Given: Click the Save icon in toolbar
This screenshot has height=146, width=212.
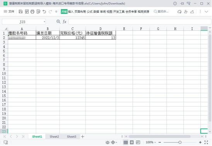Looking at the screenshot, I should (x=21, y=12).
